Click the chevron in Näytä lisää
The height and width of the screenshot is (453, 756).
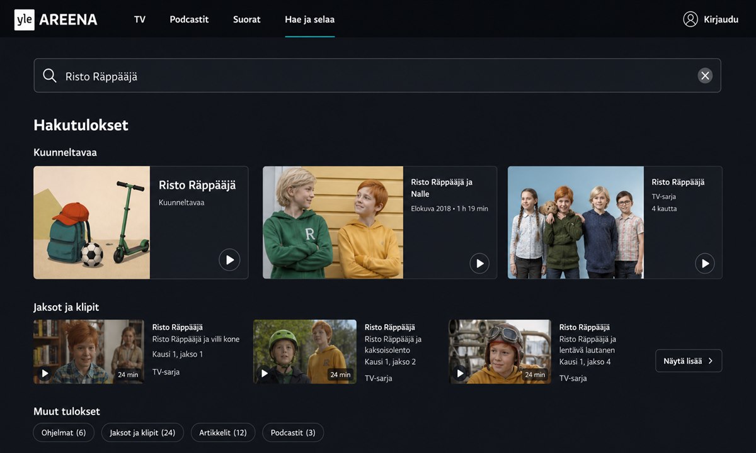coord(710,361)
